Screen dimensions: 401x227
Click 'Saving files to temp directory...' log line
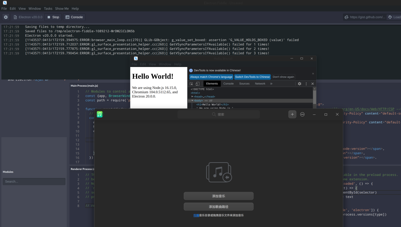coord(57,27)
